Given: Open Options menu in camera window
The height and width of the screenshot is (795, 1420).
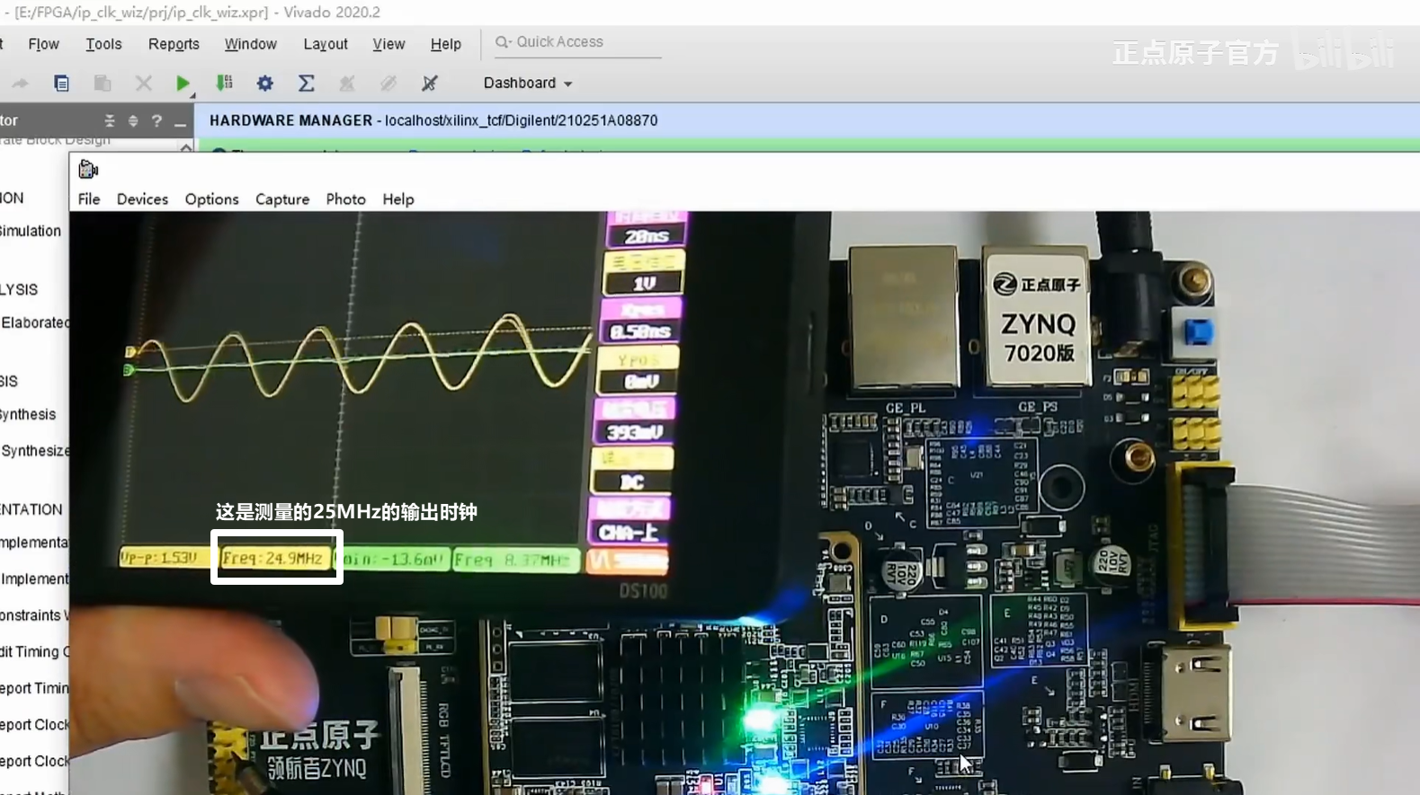Looking at the screenshot, I should (x=211, y=199).
